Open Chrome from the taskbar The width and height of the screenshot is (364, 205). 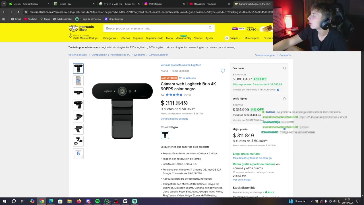pyautogui.click(x=42, y=201)
